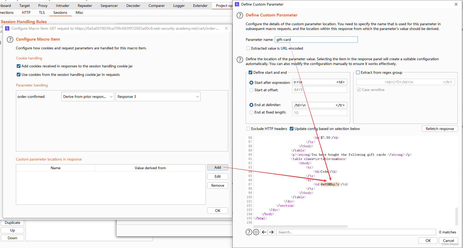Click the response Search field
The width and height of the screenshot is (463, 248).
coord(356,232)
